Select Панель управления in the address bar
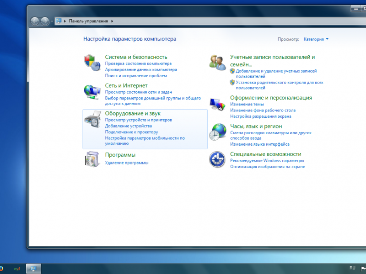366x274 pixels. pos(88,21)
